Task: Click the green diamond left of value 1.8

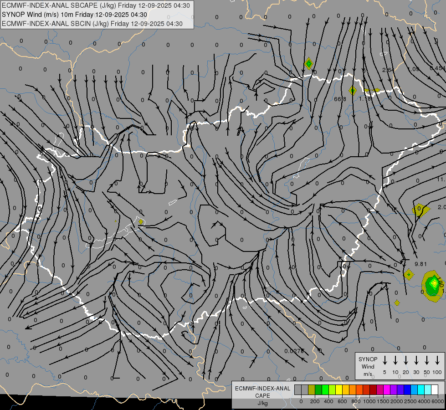Action: (353, 91)
